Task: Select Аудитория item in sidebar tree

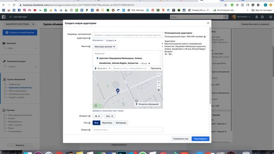Action: (x=20, y=87)
